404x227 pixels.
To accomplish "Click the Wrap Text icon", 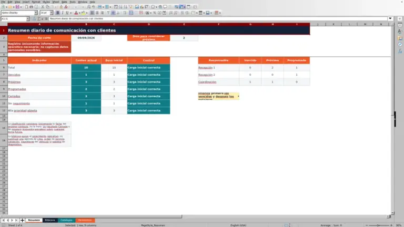I will click(125, 13).
